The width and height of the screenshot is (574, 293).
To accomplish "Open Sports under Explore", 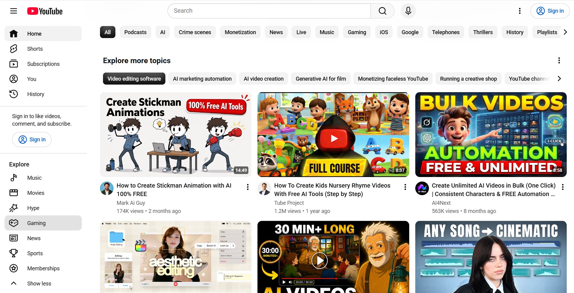I will [x=43, y=253].
